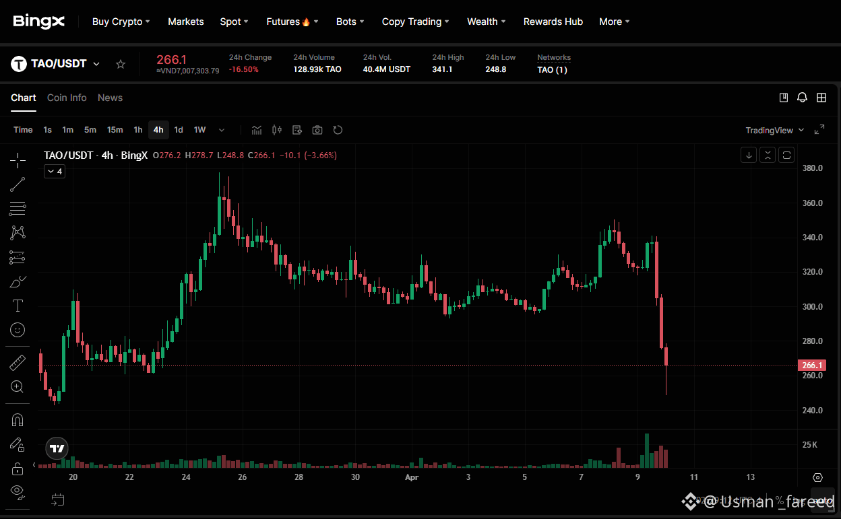Reset the chart with refresh icon
841x519 pixels.
pos(338,130)
